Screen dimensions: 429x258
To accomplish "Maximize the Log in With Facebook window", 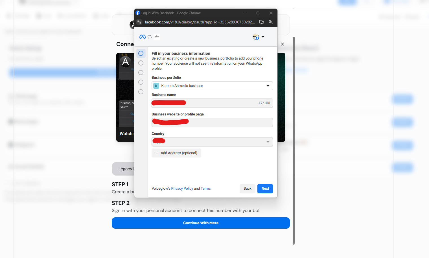I will click(258, 13).
